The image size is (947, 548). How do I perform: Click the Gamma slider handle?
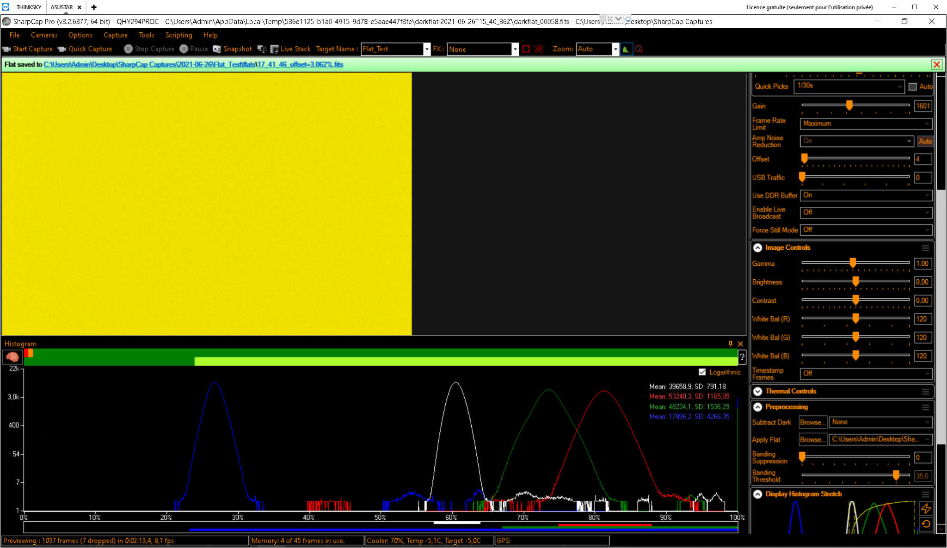coord(853,263)
